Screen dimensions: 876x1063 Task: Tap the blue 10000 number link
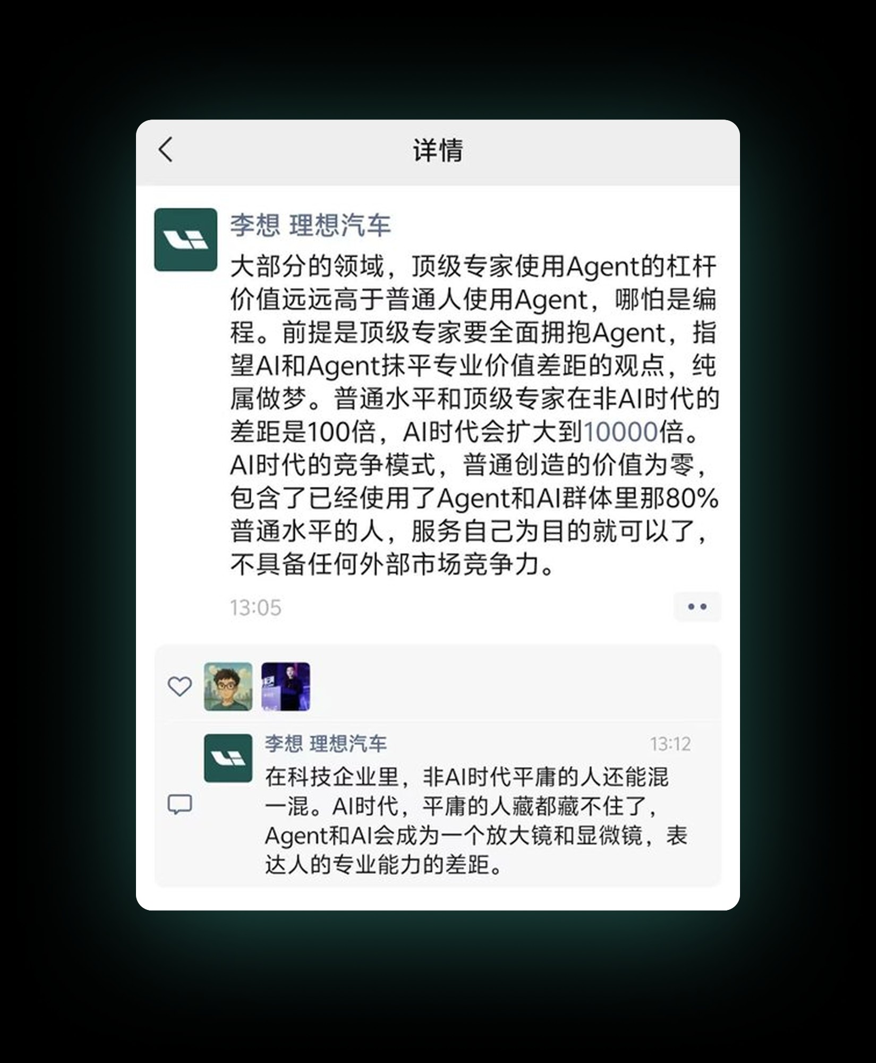click(x=620, y=432)
